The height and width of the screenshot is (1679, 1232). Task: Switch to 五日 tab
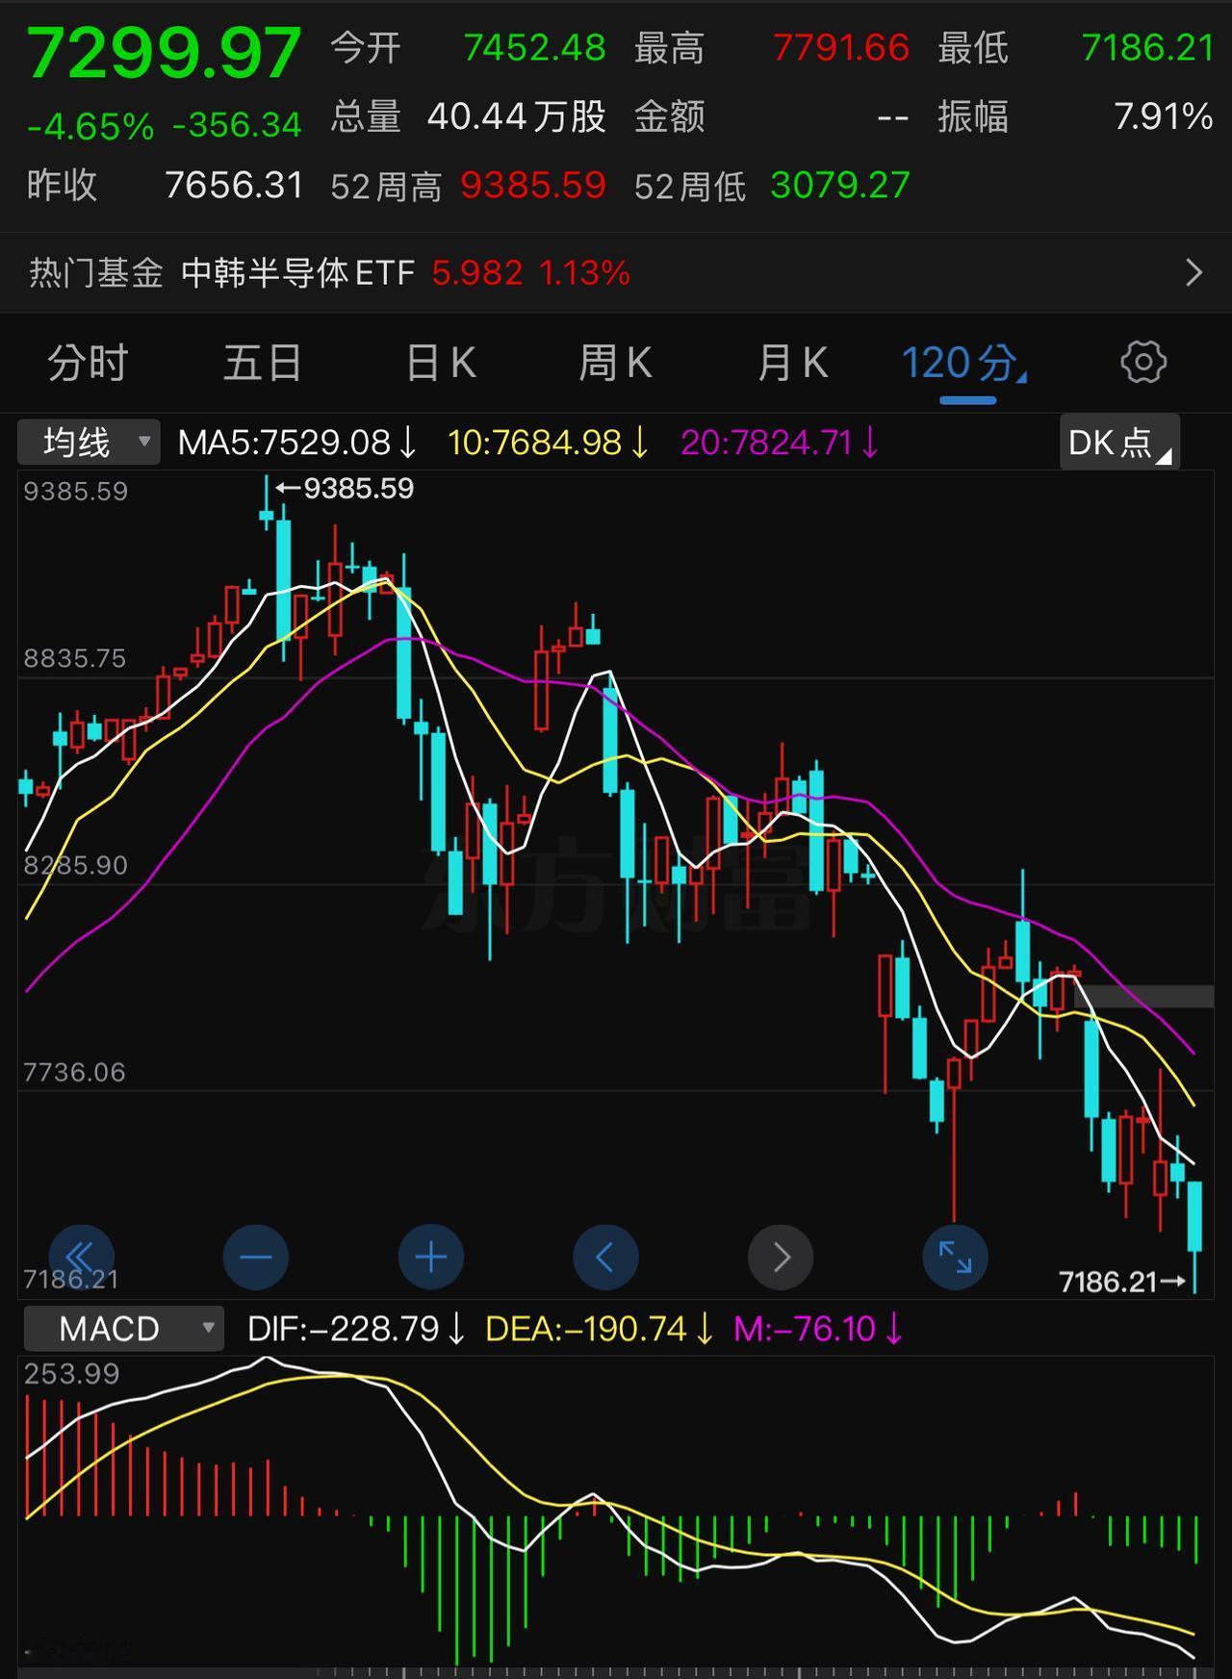pyautogui.click(x=263, y=364)
